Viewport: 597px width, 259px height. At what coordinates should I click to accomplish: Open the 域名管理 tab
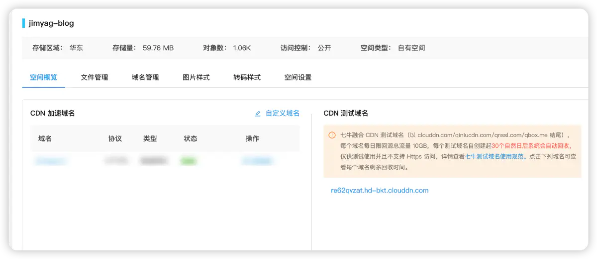[145, 77]
